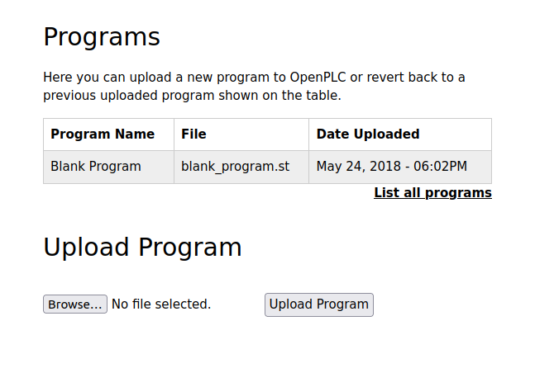The width and height of the screenshot is (535, 368).
Task: Click the No file selected label
Action: 161,304
